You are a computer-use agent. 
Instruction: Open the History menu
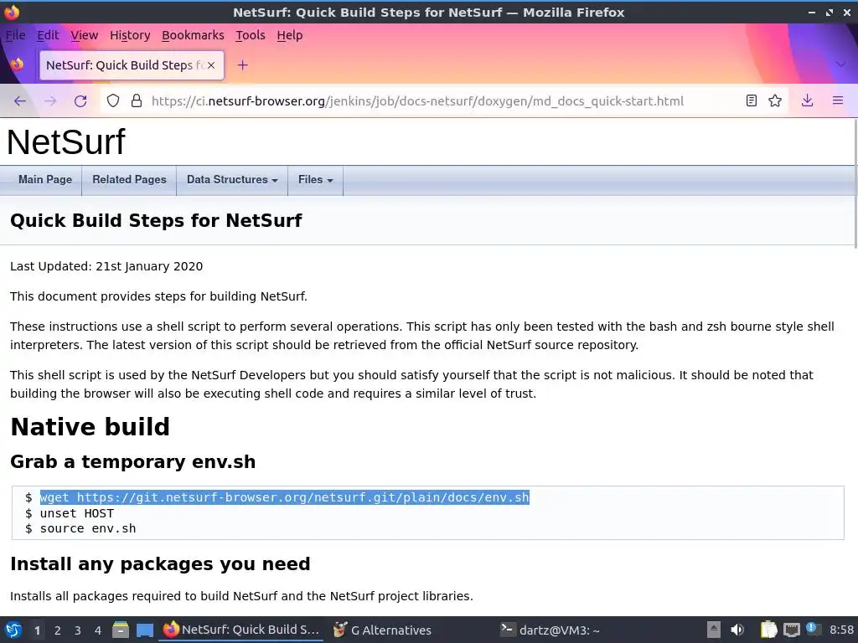(x=130, y=35)
